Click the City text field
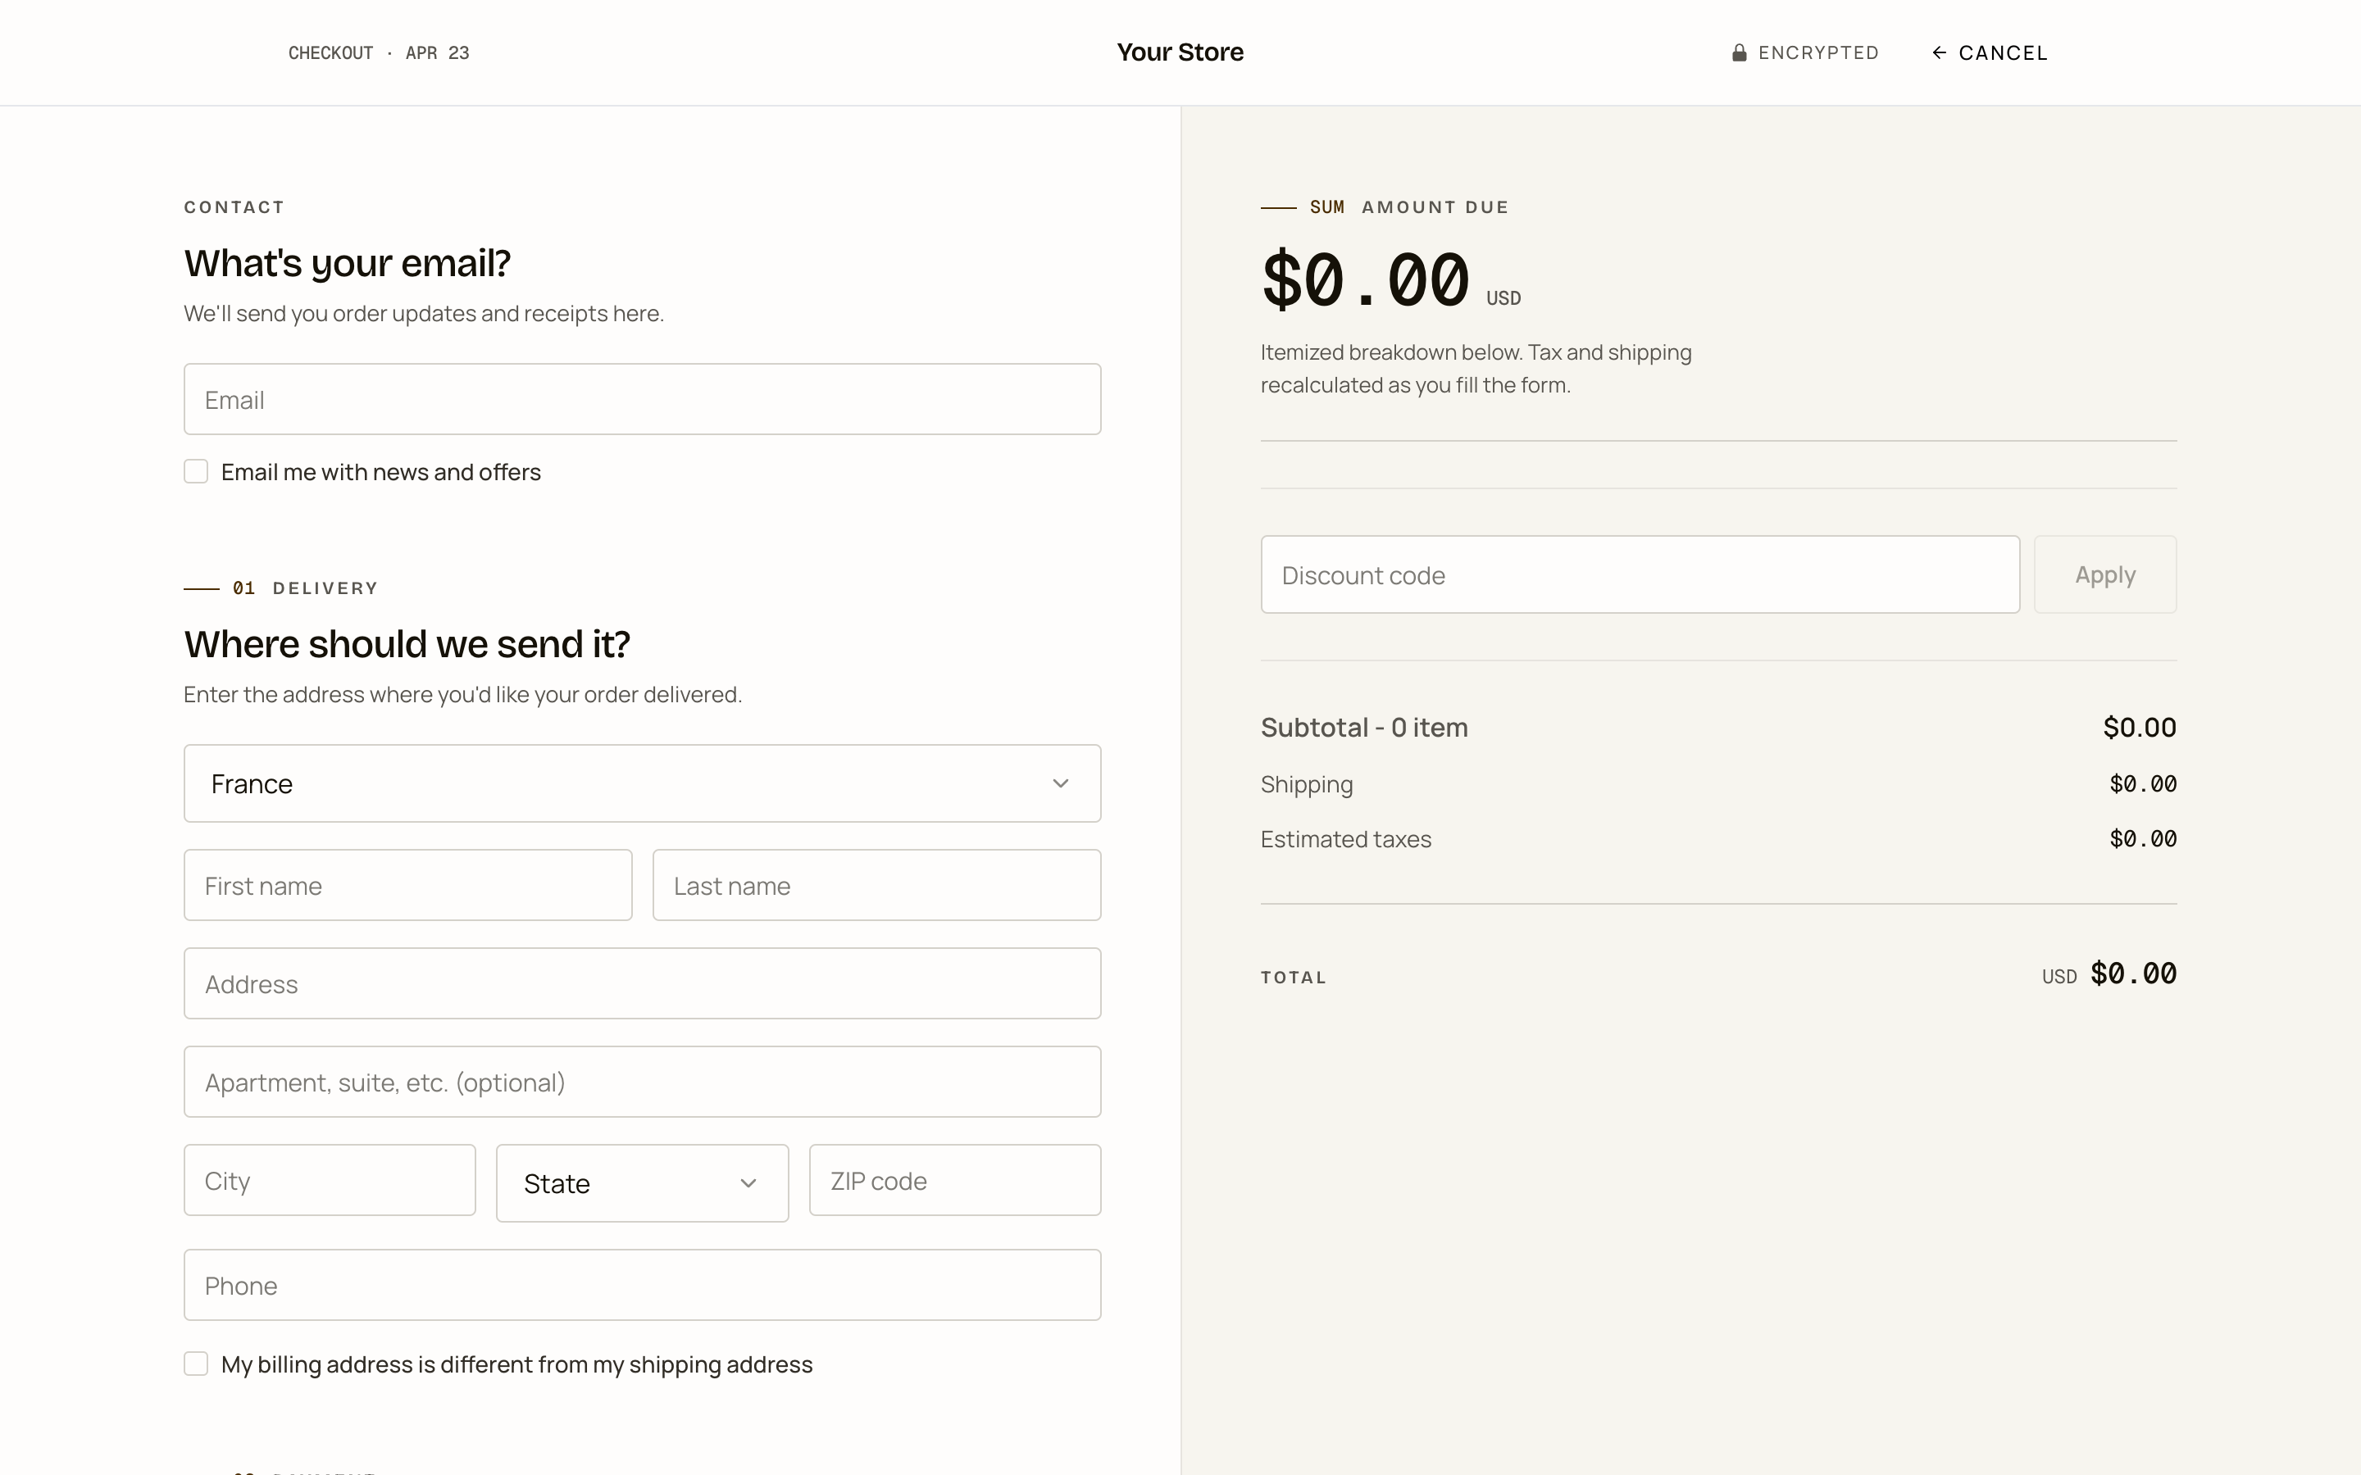This screenshot has width=2361, height=1475. coord(330,1180)
